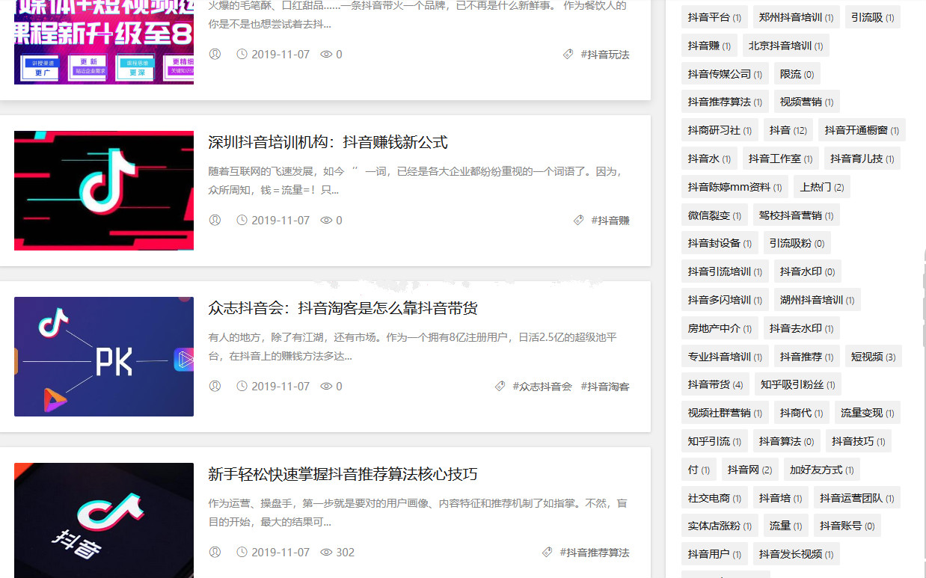This screenshot has height=578, width=926.
Task: Select the 湖州抖音培训 tag
Action: 817,300
